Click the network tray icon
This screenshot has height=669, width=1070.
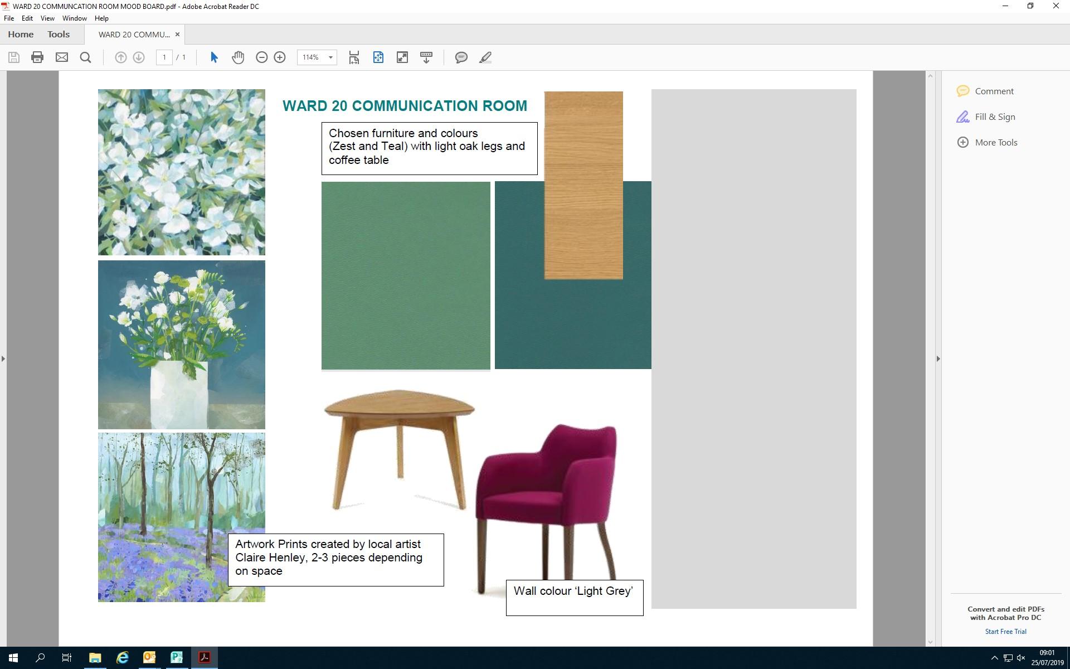pyautogui.click(x=1008, y=658)
